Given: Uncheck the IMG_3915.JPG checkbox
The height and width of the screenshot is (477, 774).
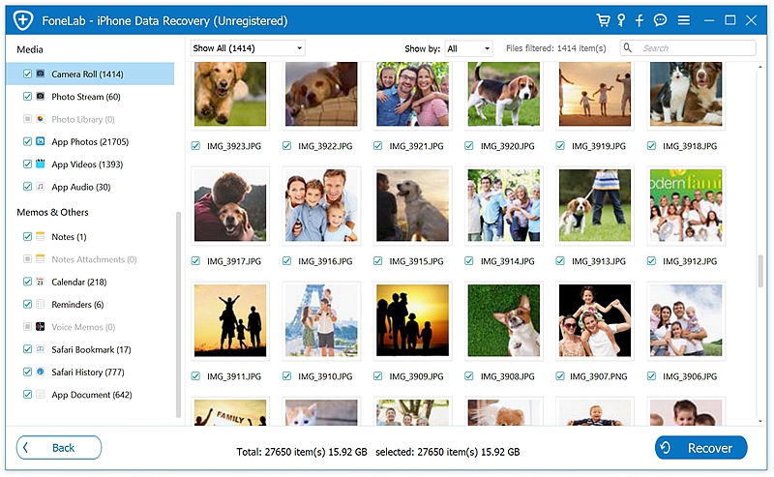Looking at the screenshot, I should 378,260.
